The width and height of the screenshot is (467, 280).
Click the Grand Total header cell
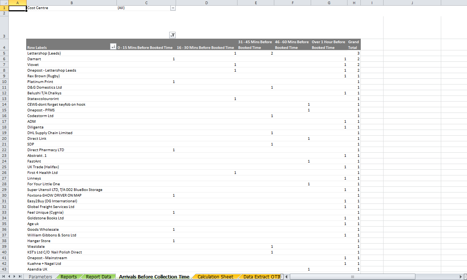(x=354, y=45)
